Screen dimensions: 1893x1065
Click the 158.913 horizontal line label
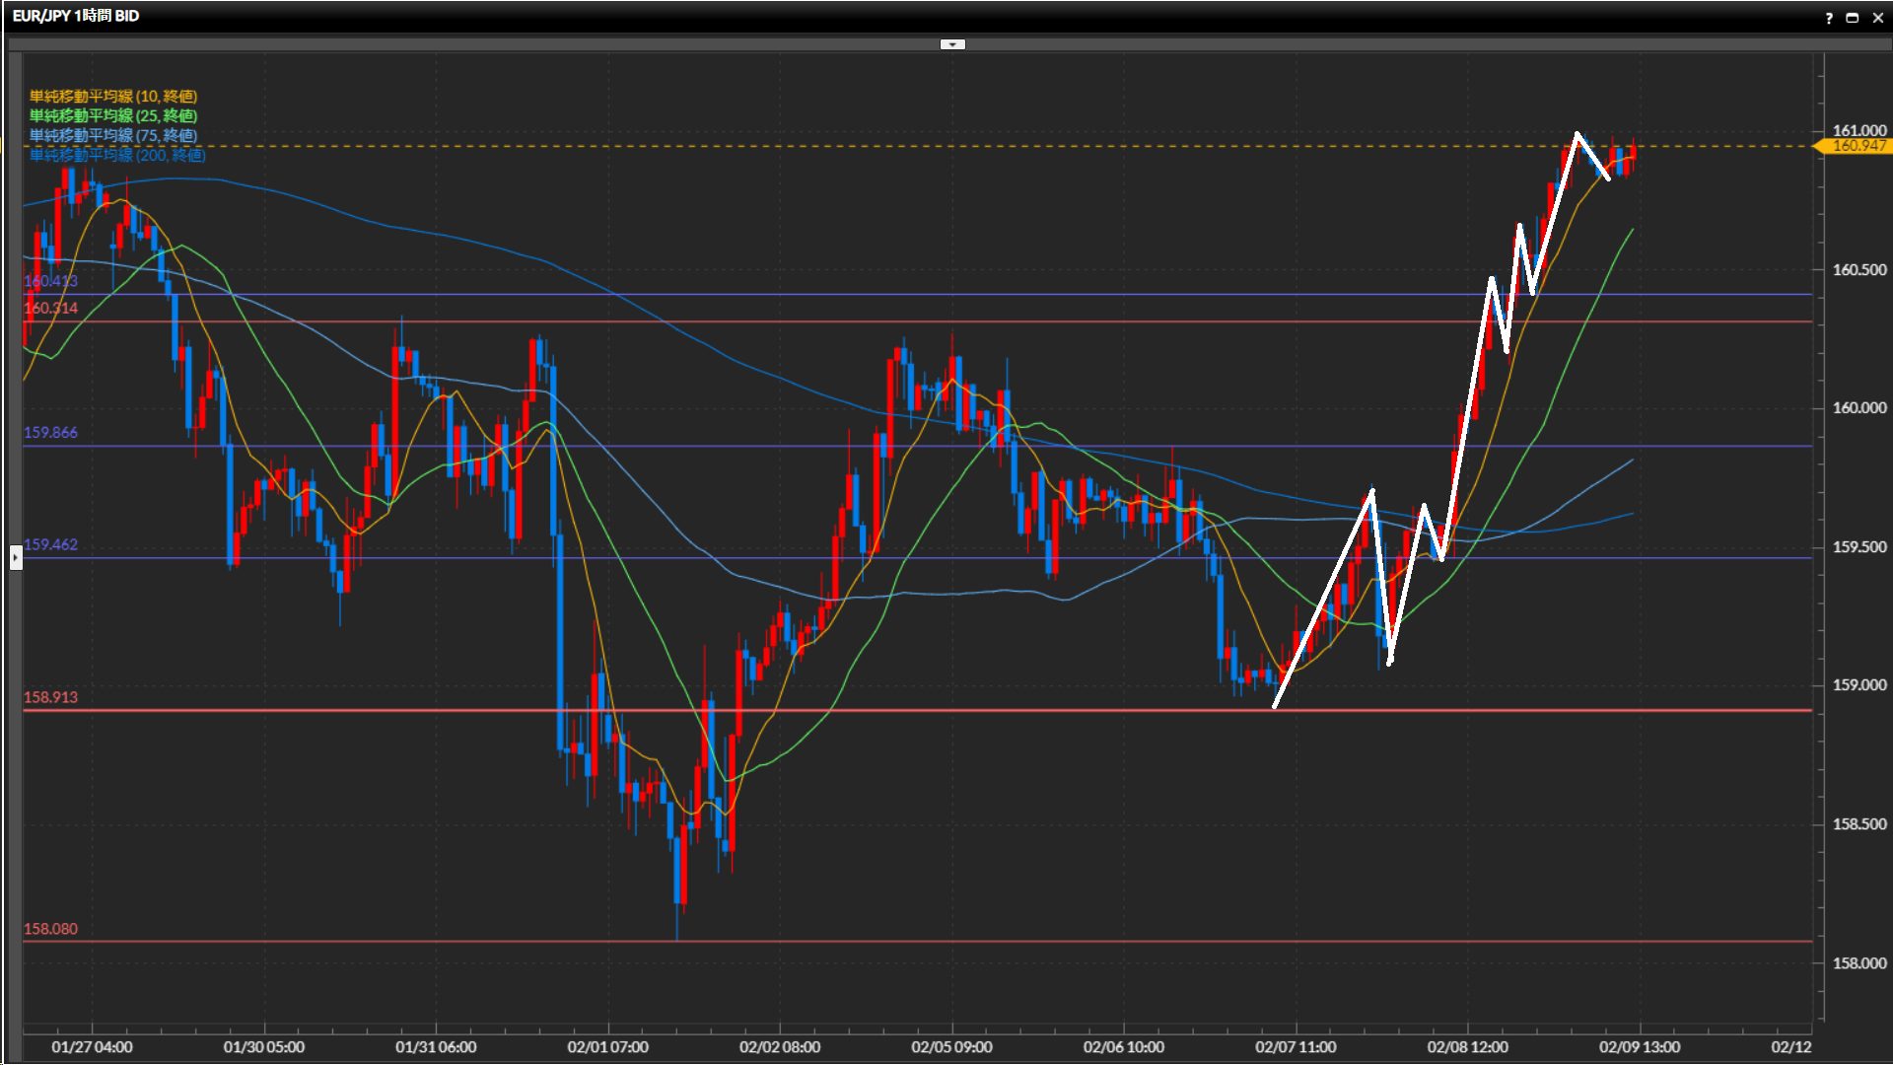[50, 697]
